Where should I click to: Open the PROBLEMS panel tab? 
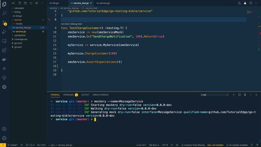coord(68,95)
